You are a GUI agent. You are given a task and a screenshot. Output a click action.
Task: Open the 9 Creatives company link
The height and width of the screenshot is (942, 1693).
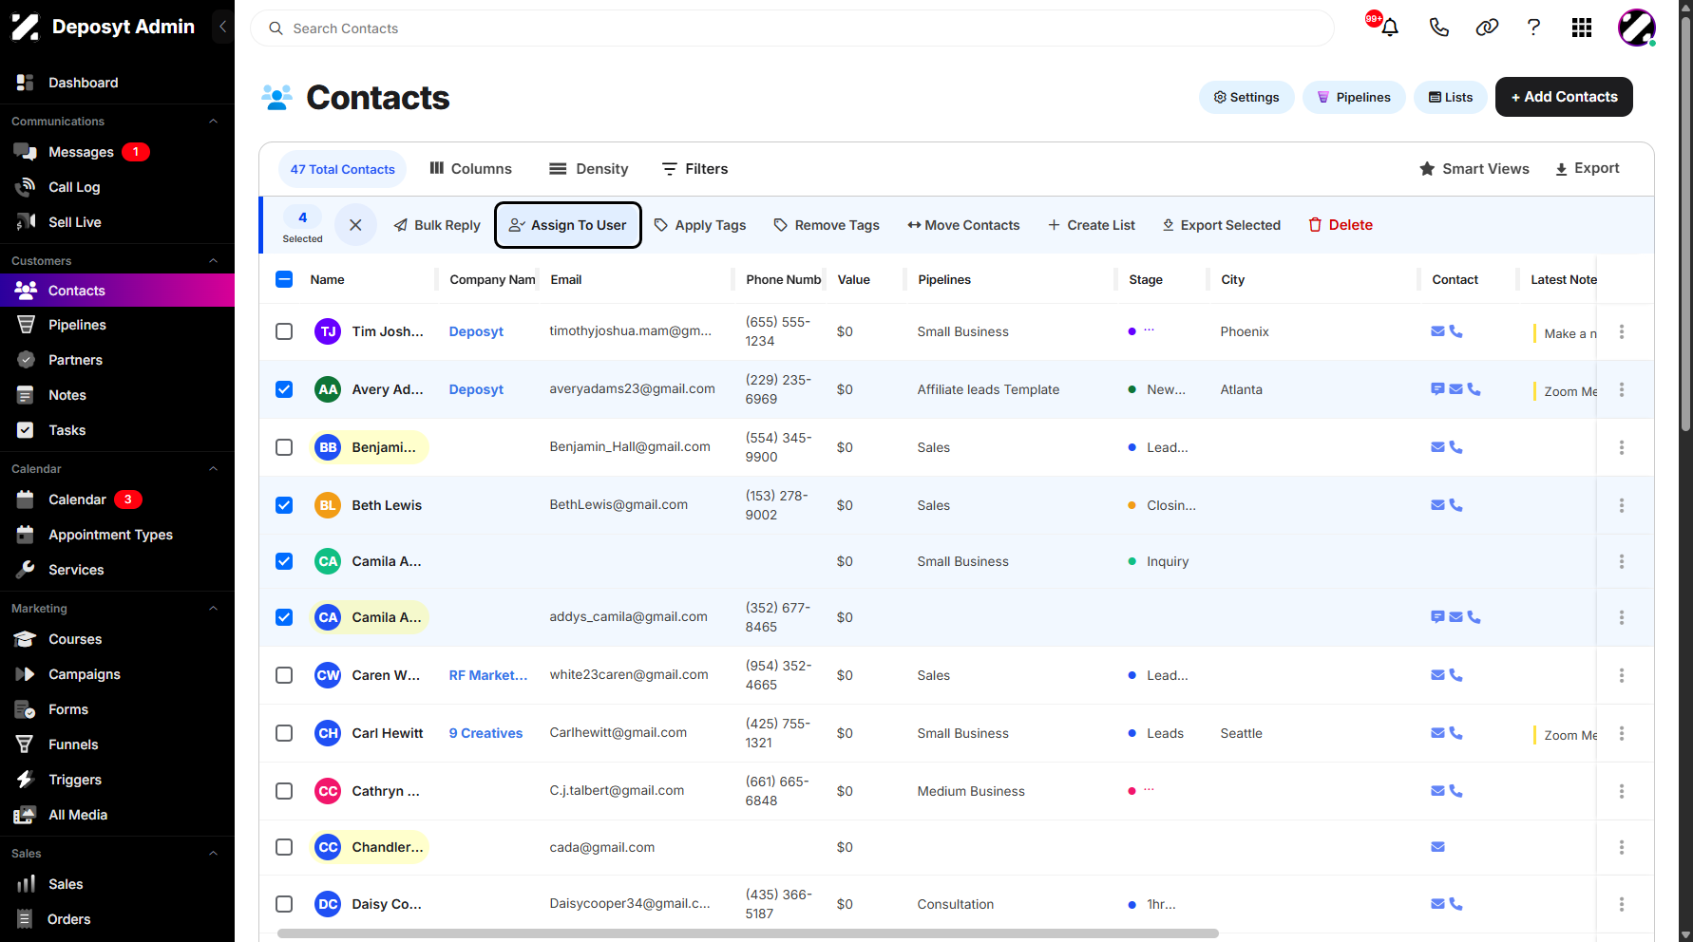coord(485,733)
